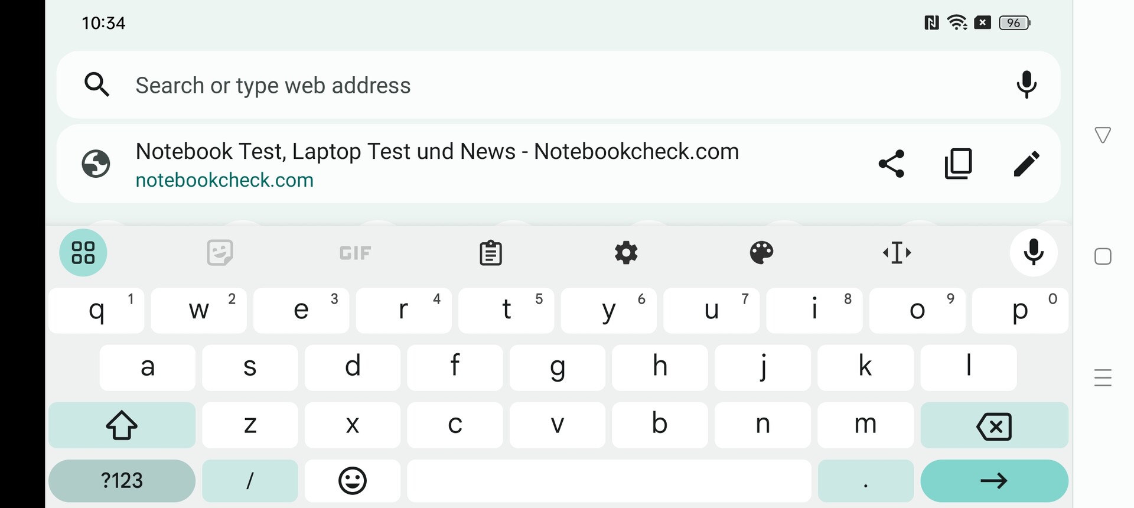Open keyboard theme palette

[761, 253]
